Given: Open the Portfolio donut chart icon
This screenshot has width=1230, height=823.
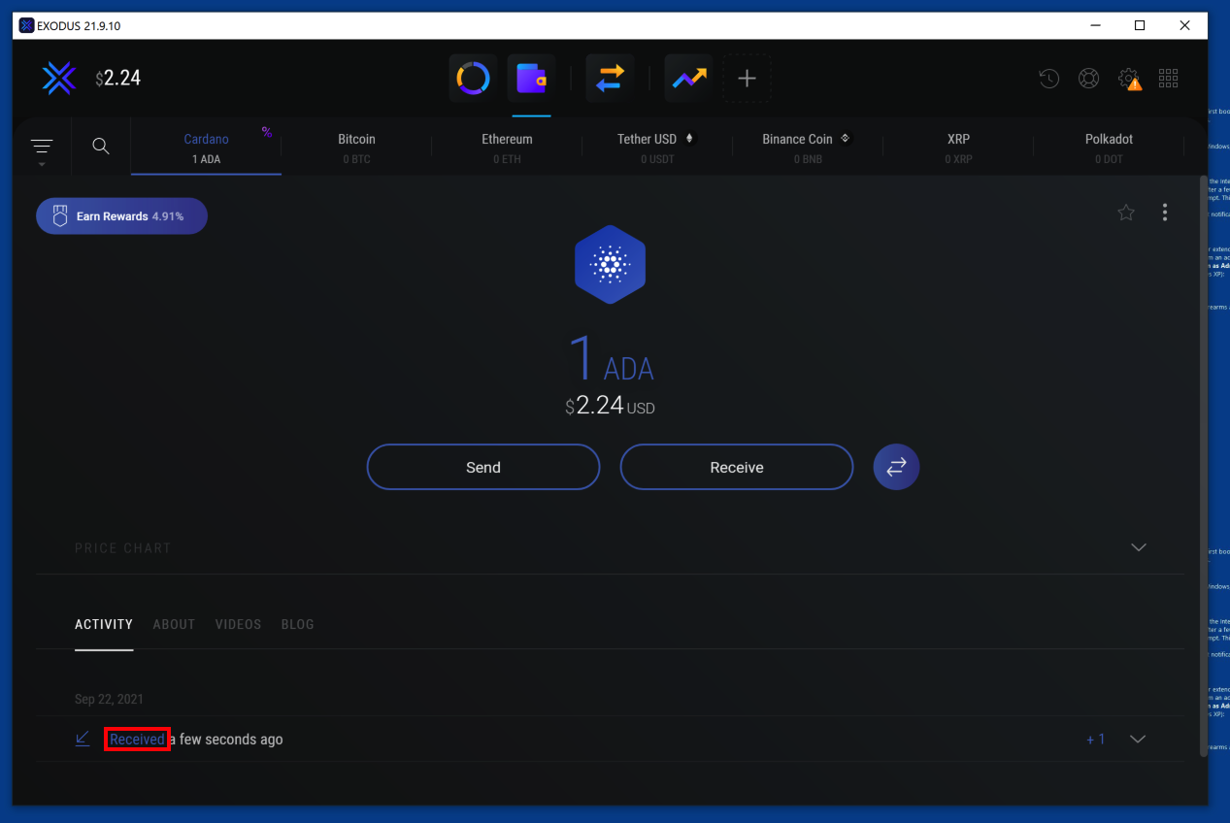Looking at the screenshot, I should (473, 79).
